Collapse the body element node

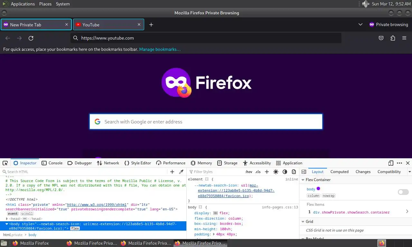(x=7, y=224)
